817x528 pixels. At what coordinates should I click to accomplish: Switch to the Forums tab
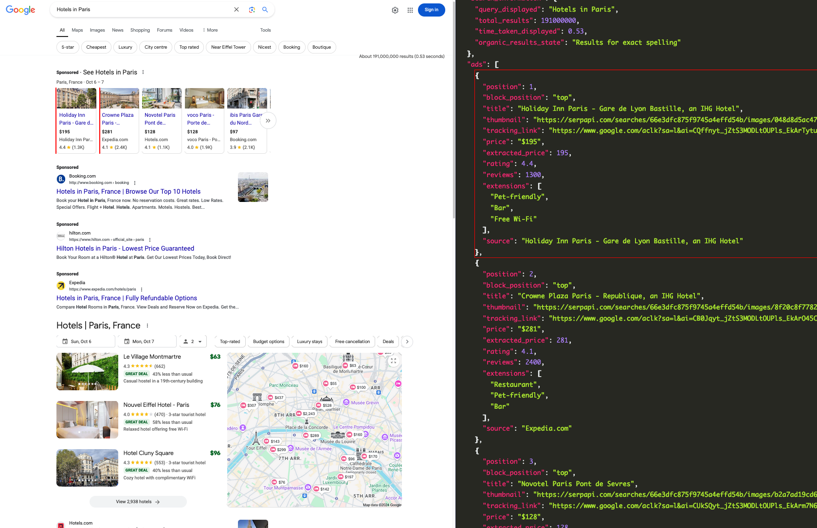point(164,30)
